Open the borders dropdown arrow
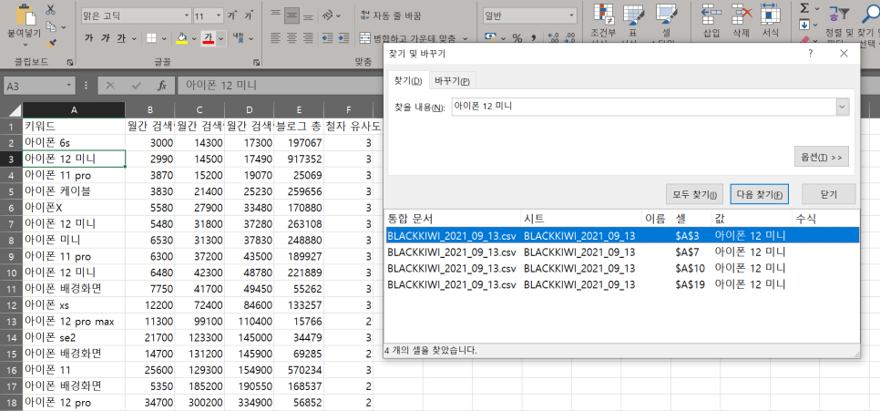880x411 pixels. coord(165,38)
